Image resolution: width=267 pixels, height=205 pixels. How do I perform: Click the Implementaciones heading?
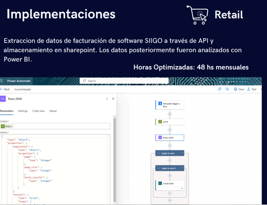pos(61,14)
